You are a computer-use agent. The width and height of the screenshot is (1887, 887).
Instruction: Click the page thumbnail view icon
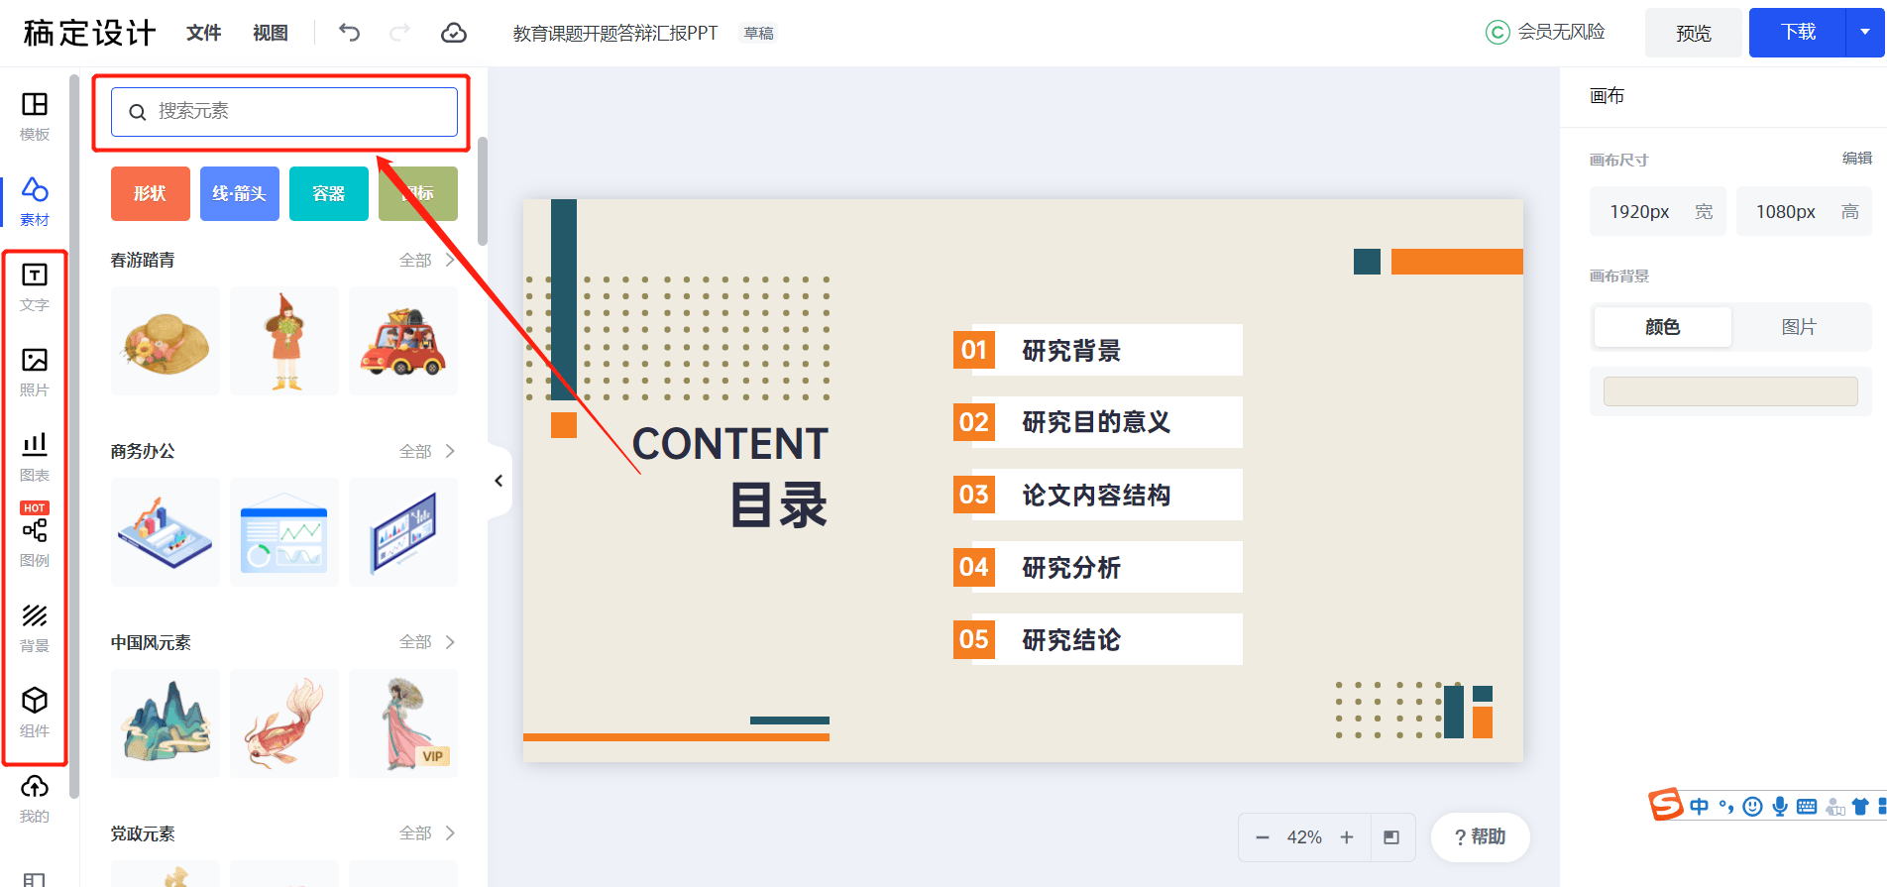[1391, 837]
